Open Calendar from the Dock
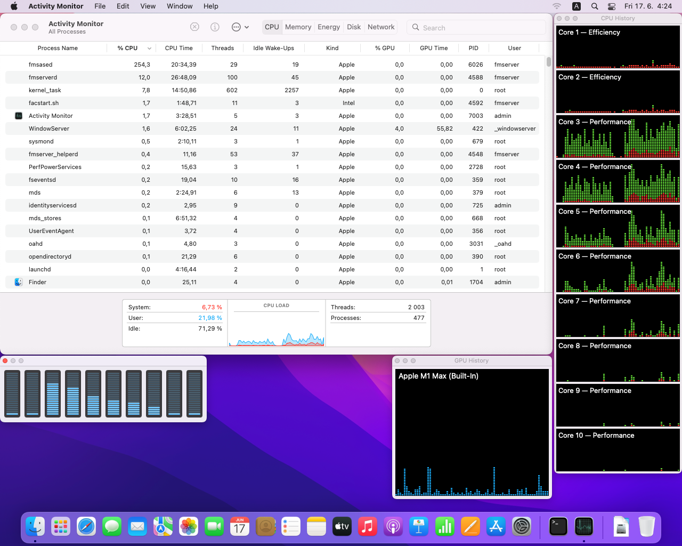 (x=240, y=527)
